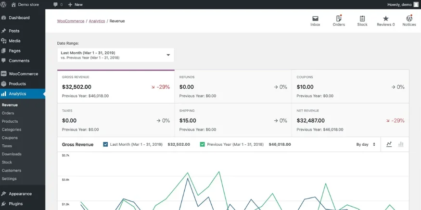The width and height of the screenshot is (421, 210).
Task: Open the Howdy, demo user avatar
Action: pyautogui.click(x=416, y=4)
